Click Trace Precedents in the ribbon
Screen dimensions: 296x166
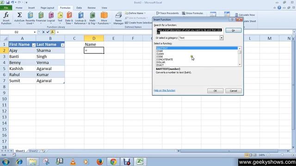point(167,13)
